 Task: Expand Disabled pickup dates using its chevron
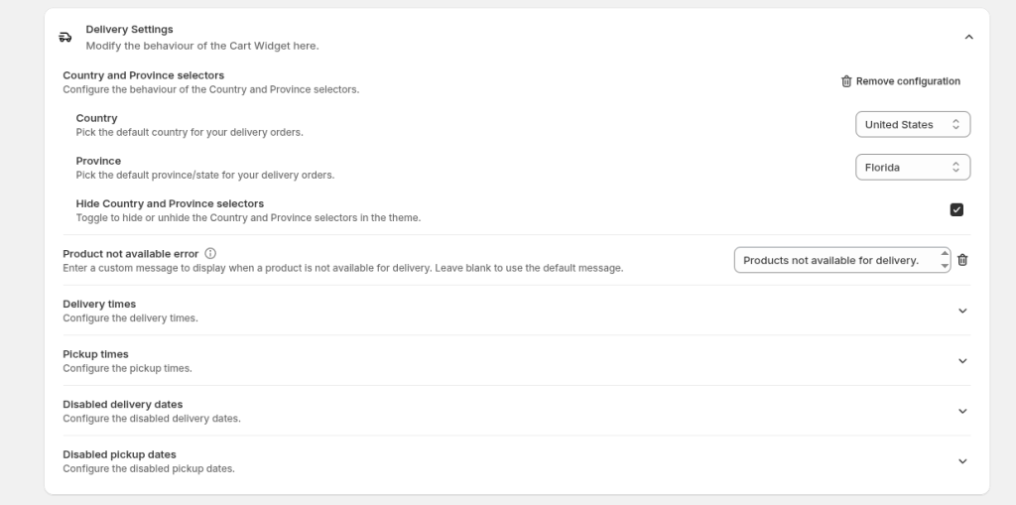(x=961, y=461)
